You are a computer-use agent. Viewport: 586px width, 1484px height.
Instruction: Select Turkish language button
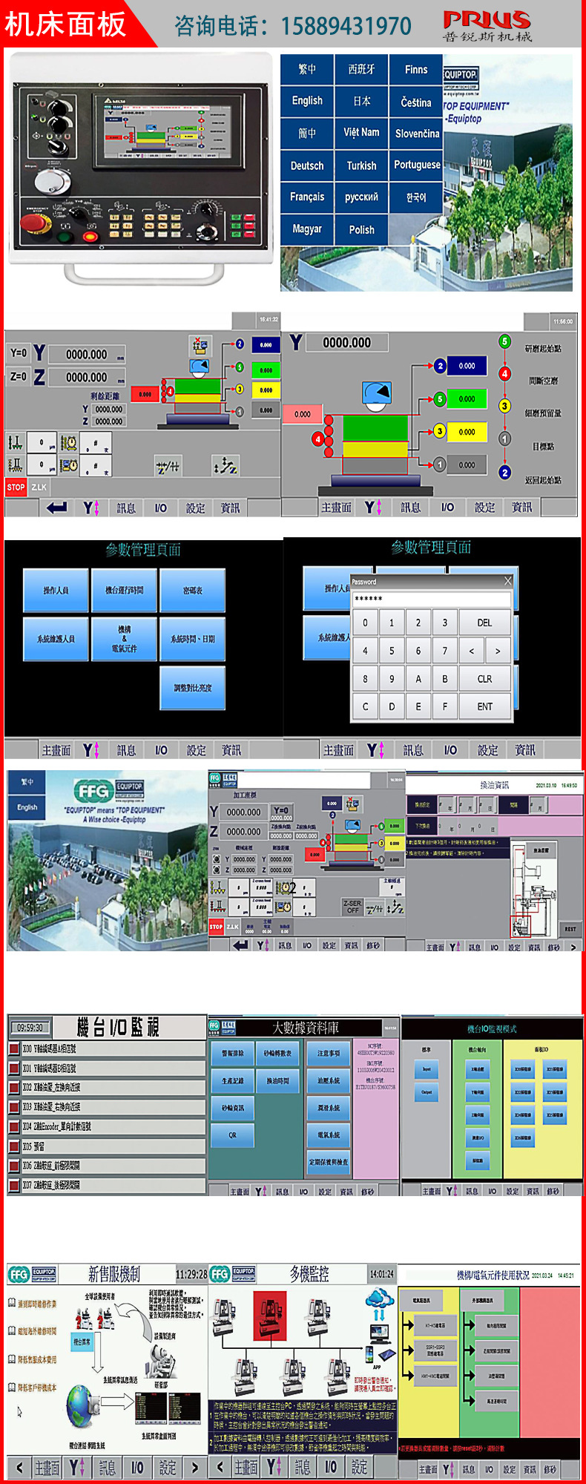click(361, 165)
